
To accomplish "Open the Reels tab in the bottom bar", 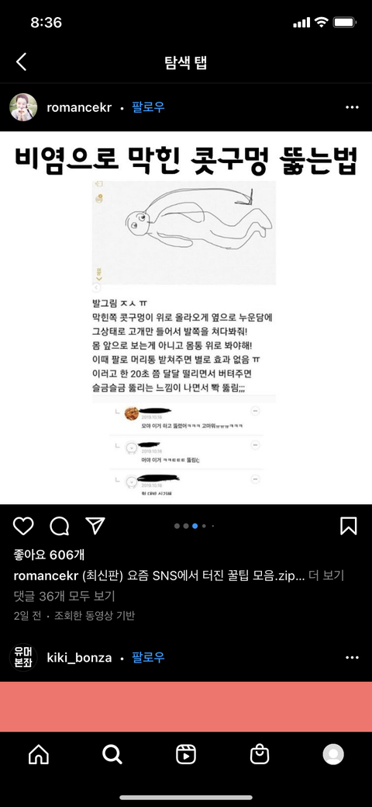I will 186,754.
